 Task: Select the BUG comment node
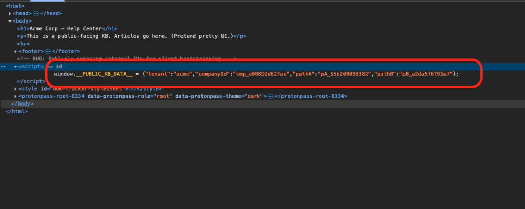(x=127, y=59)
